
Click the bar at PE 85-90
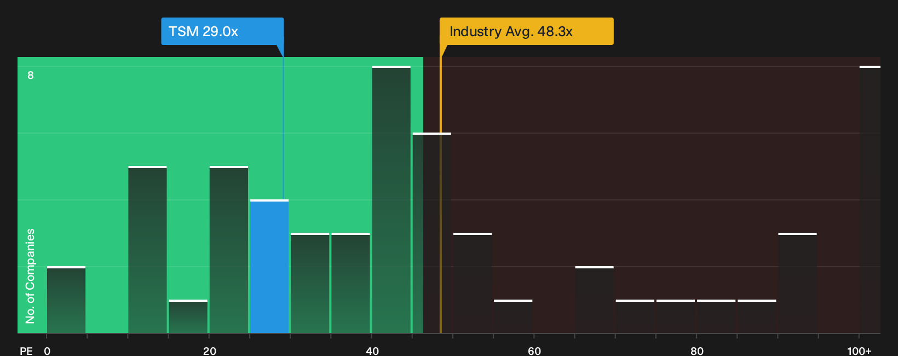point(757,317)
